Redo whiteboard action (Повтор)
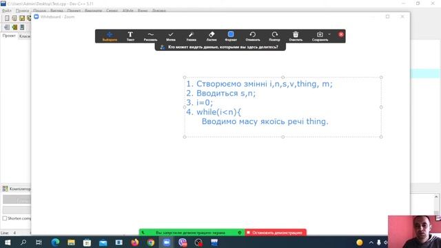The image size is (441, 248). click(x=274, y=37)
